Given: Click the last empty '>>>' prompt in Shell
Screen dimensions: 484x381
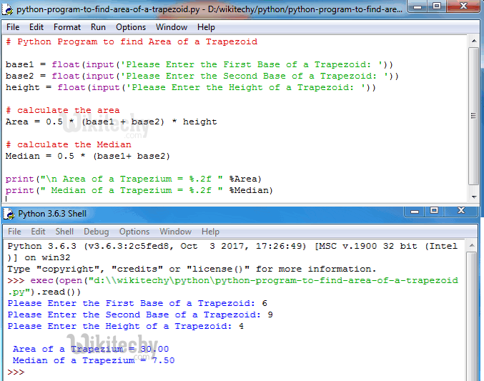Looking at the screenshot, I should [x=16, y=372].
